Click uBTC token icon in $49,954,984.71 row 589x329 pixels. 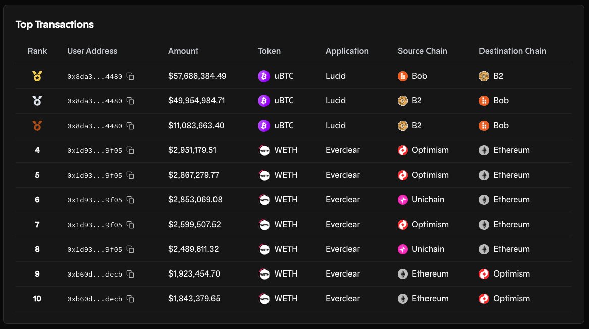tap(263, 100)
